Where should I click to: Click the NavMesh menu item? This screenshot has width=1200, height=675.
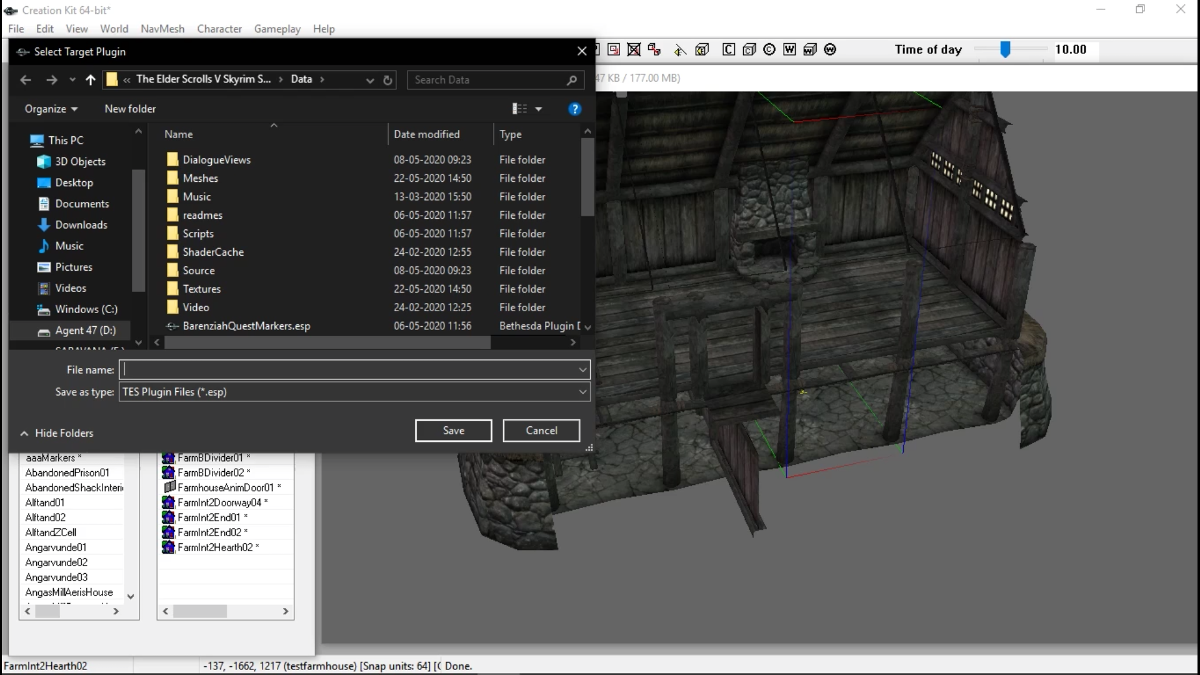click(x=161, y=28)
